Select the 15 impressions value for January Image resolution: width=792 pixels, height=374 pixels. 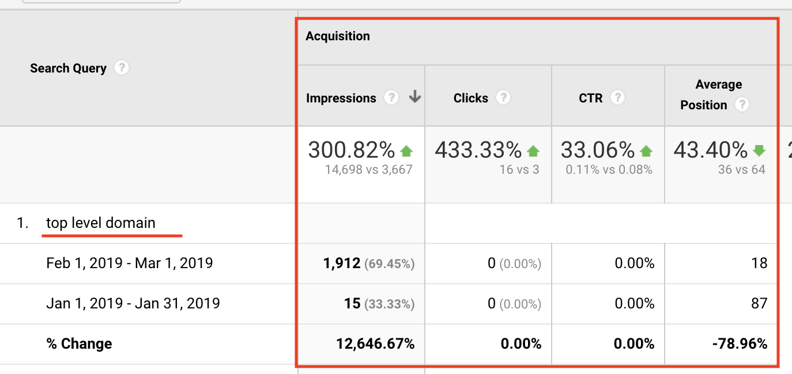pyautogui.click(x=353, y=303)
